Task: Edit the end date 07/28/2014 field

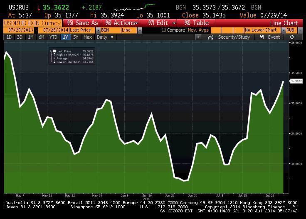Action: tap(54, 30)
